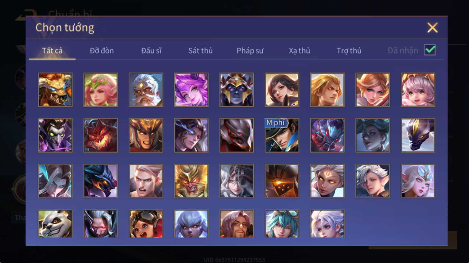Select the 'Tất cả' tab
The image size is (469, 263).
[52, 50]
